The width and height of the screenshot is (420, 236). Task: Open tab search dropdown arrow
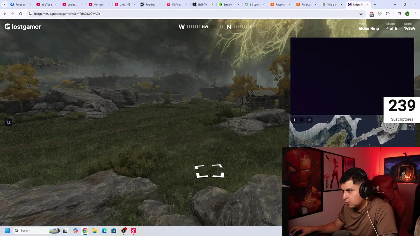click(4, 4)
